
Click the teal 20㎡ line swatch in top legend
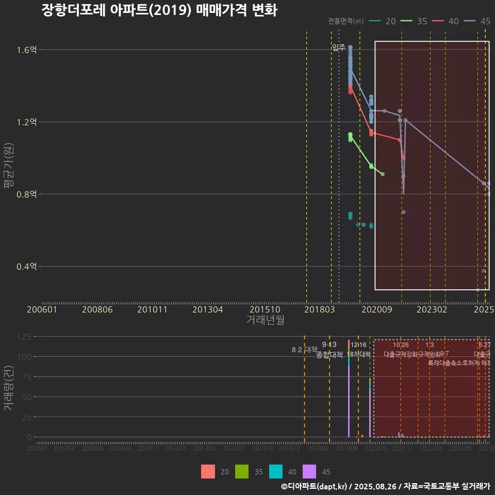click(x=374, y=21)
